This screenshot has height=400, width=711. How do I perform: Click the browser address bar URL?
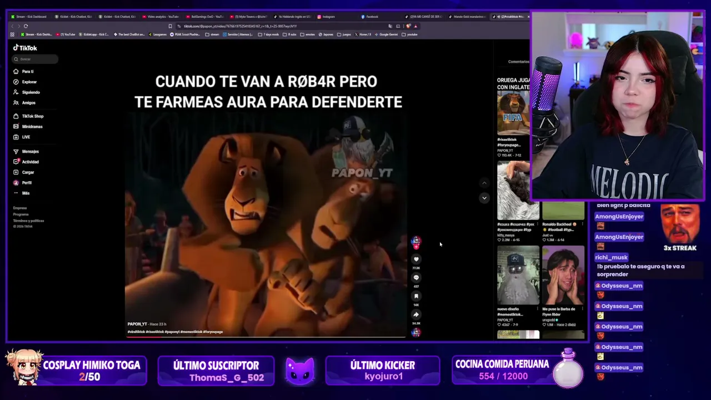tap(240, 26)
